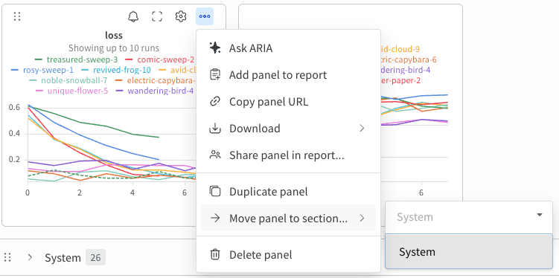Viewport: 559px width, 278px height.
Task: Click the Showing up to 10 runs text
Action: tap(114, 48)
